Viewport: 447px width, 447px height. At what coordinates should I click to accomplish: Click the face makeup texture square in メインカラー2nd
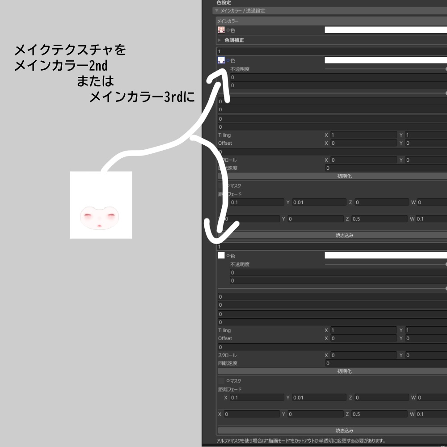point(221,59)
